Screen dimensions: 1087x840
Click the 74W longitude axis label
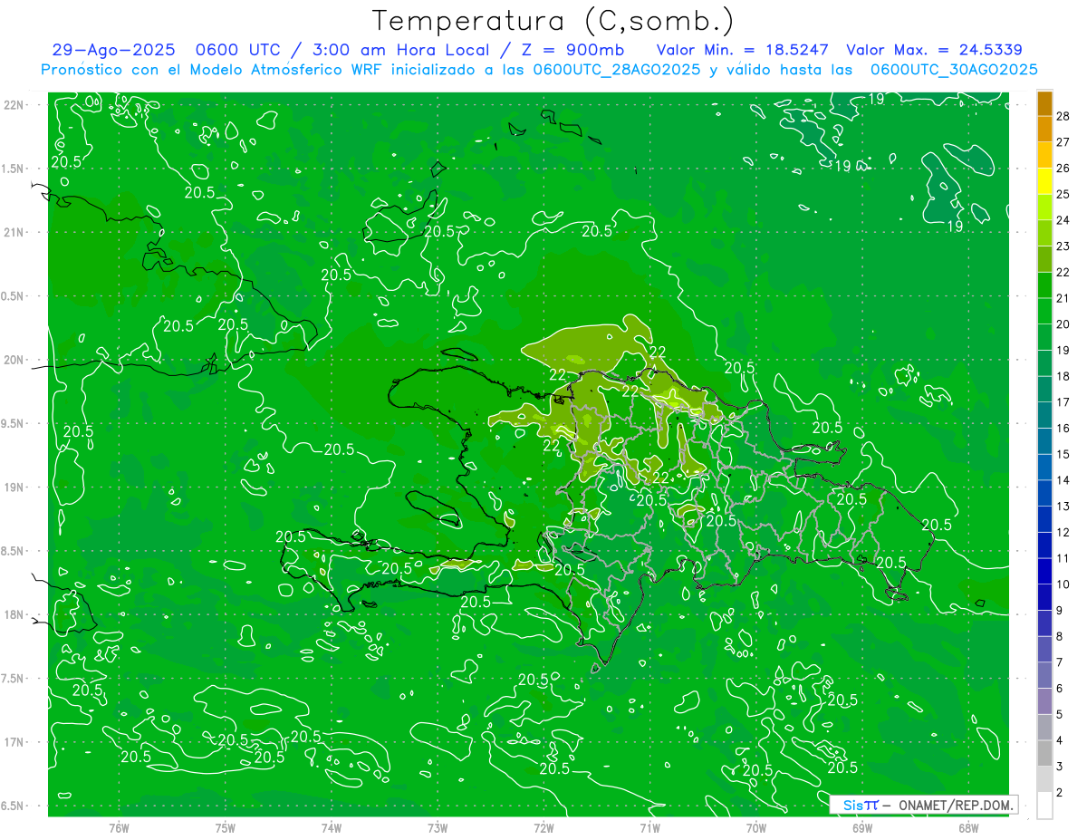332,828
